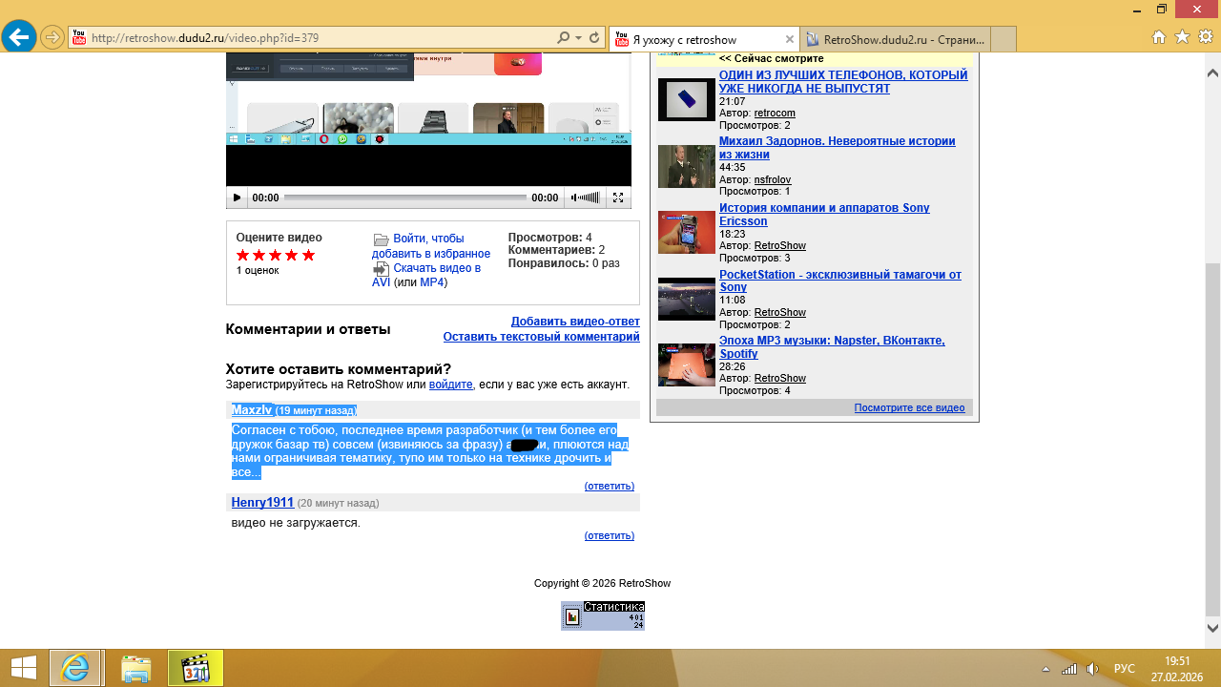The width and height of the screenshot is (1221, 687).
Task: Click 'Добавить видео-ответ' link
Action: [x=575, y=322]
